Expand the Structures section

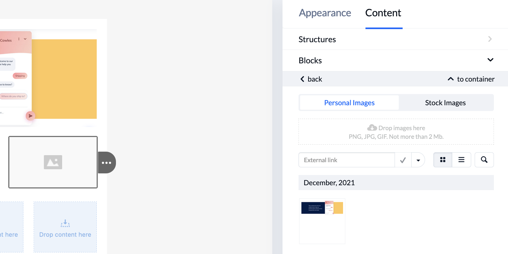(395, 39)
